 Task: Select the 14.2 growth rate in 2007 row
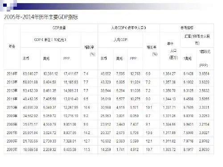(x=87, y=133)
